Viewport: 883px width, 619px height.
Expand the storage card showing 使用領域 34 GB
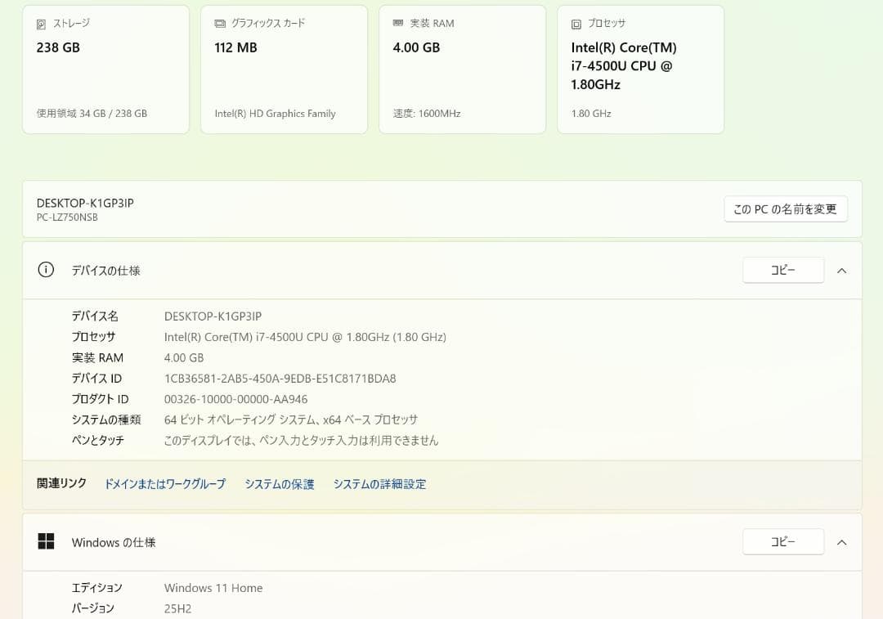[105, 68]
